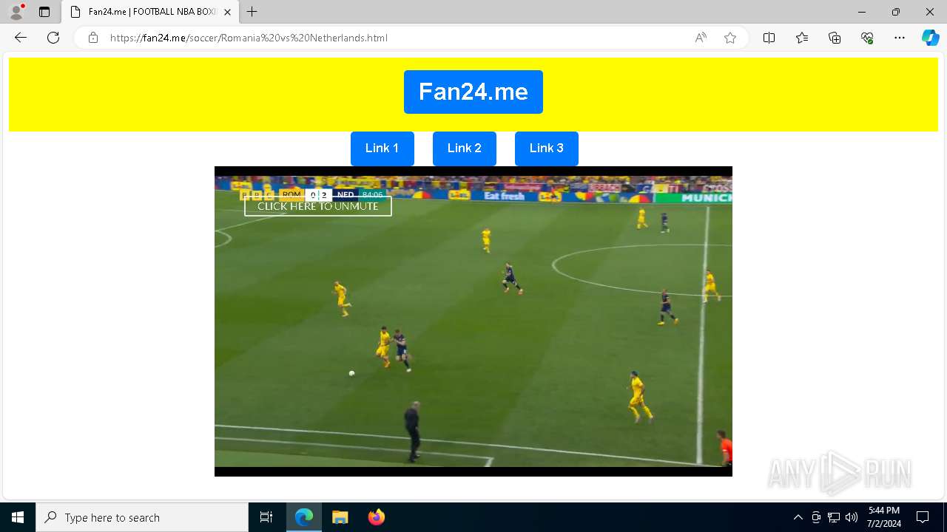Open Browser essentials heart icon

[x=867, y=38]
